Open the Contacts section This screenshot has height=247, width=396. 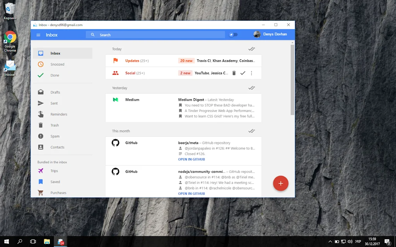(57, 147)
